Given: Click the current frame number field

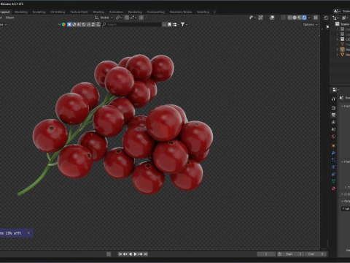Looking at the screenshot, I should 266,254.
